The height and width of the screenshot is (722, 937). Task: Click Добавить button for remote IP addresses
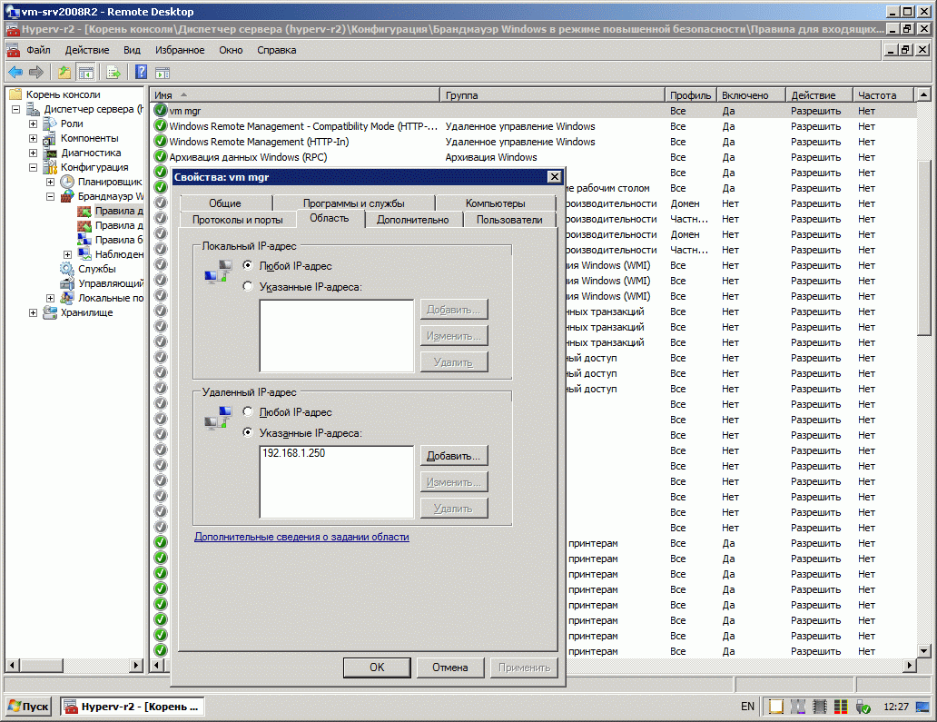pyautogui.click(x=454, y=456)
